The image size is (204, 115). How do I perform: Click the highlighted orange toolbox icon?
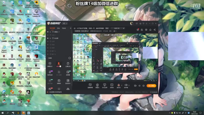coord(59,65)
